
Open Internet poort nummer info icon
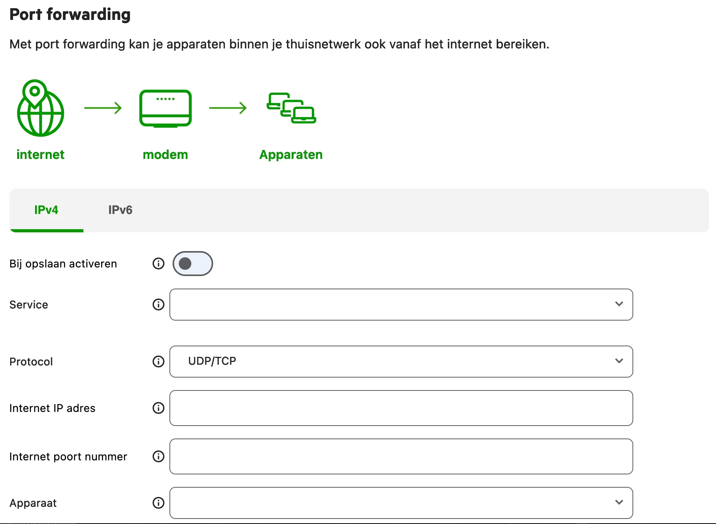[158, 456]
